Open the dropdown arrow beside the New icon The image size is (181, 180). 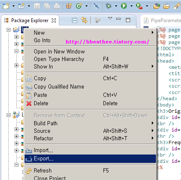point(13,6)
